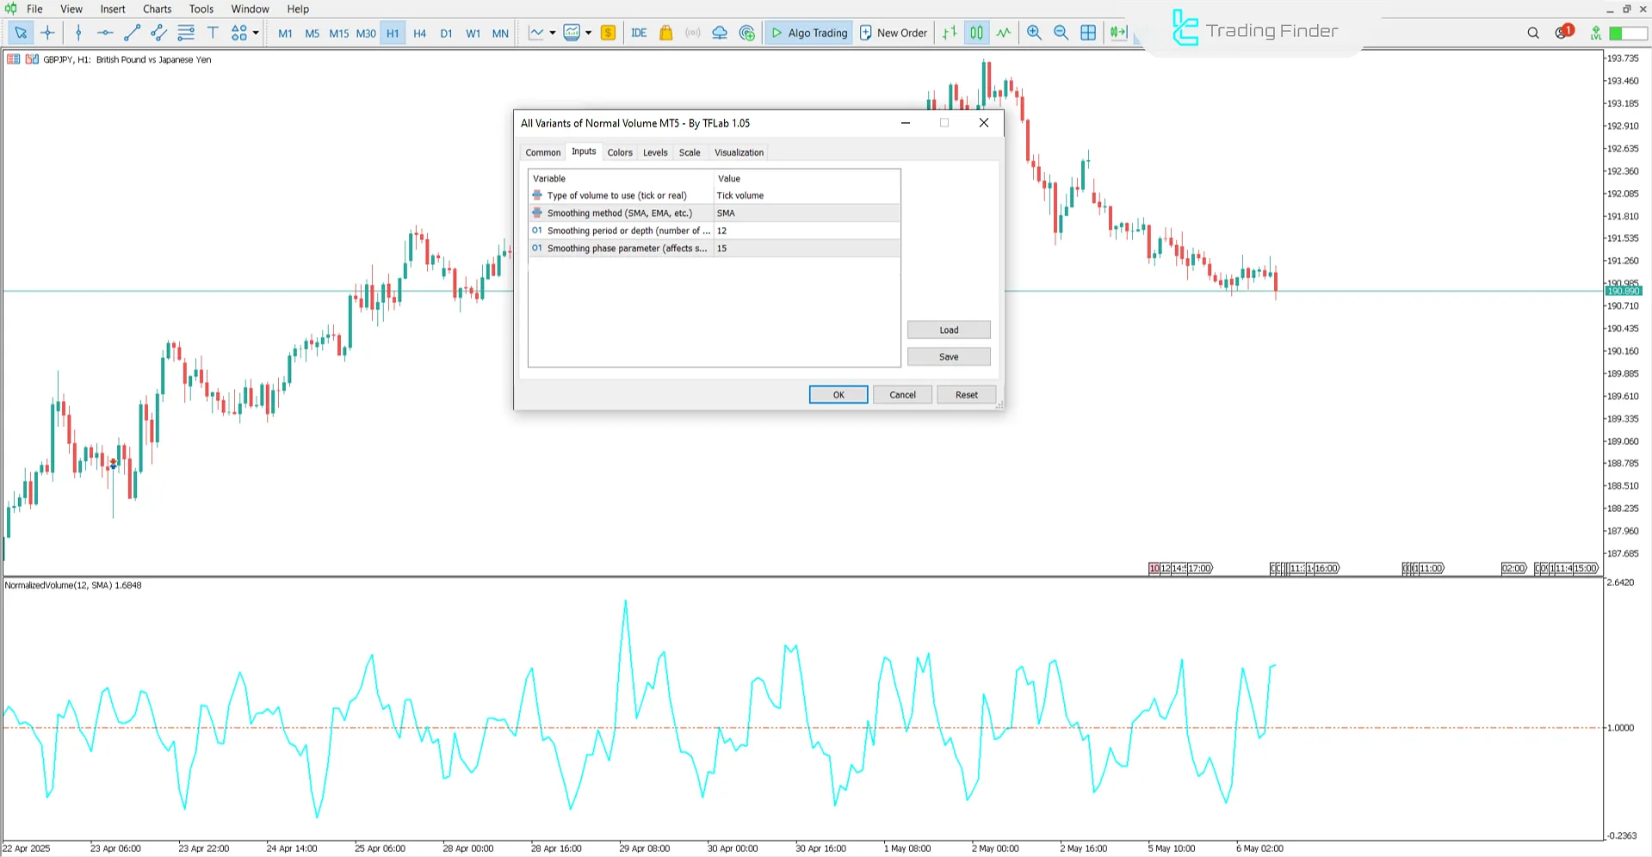Click the search magnifier at top right
The image size is (1652, 857).
[1533, 33]
